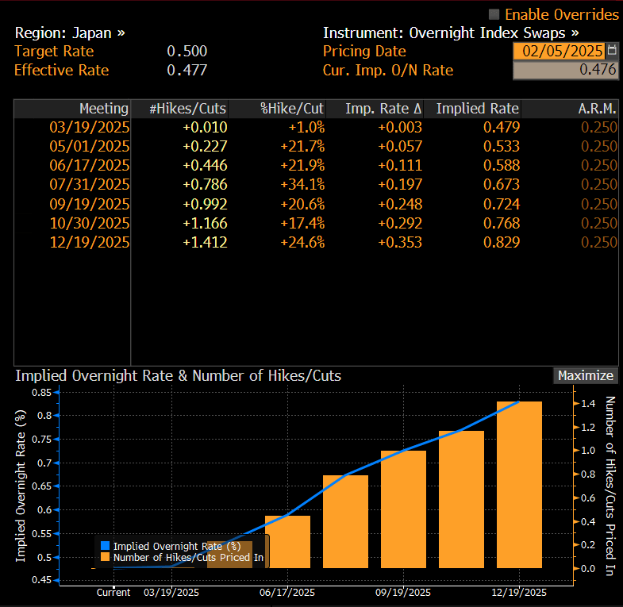Open the Pricing Date calendar icon
Viewport: 623px width, 607px height.
[x=612, y=51]
